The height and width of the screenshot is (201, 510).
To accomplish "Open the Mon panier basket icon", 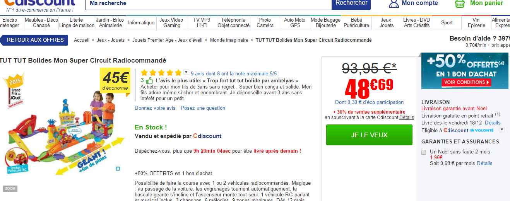I will pyautogui.click(x=460, y=3).
